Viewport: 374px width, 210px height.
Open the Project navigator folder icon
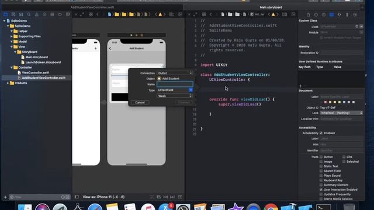[6, 15]
